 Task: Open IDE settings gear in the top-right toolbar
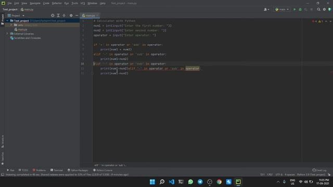pyautogui.click(x=324, y=9)
